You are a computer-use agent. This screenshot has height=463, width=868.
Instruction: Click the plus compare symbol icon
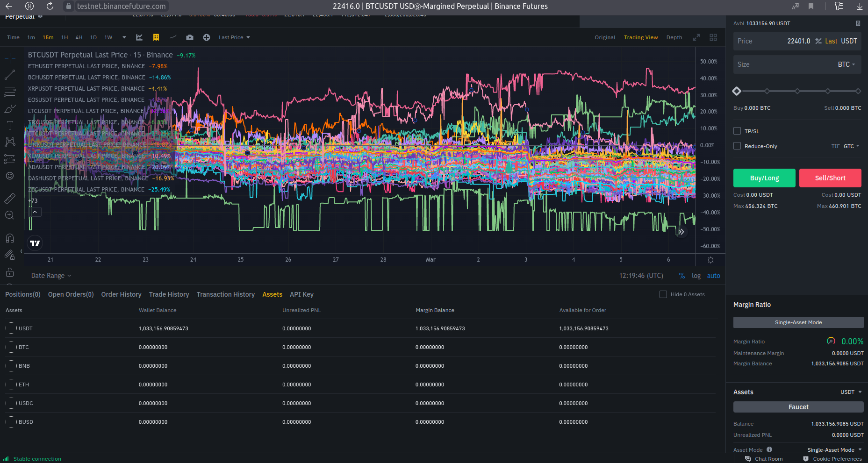click(x=207, y=37)
